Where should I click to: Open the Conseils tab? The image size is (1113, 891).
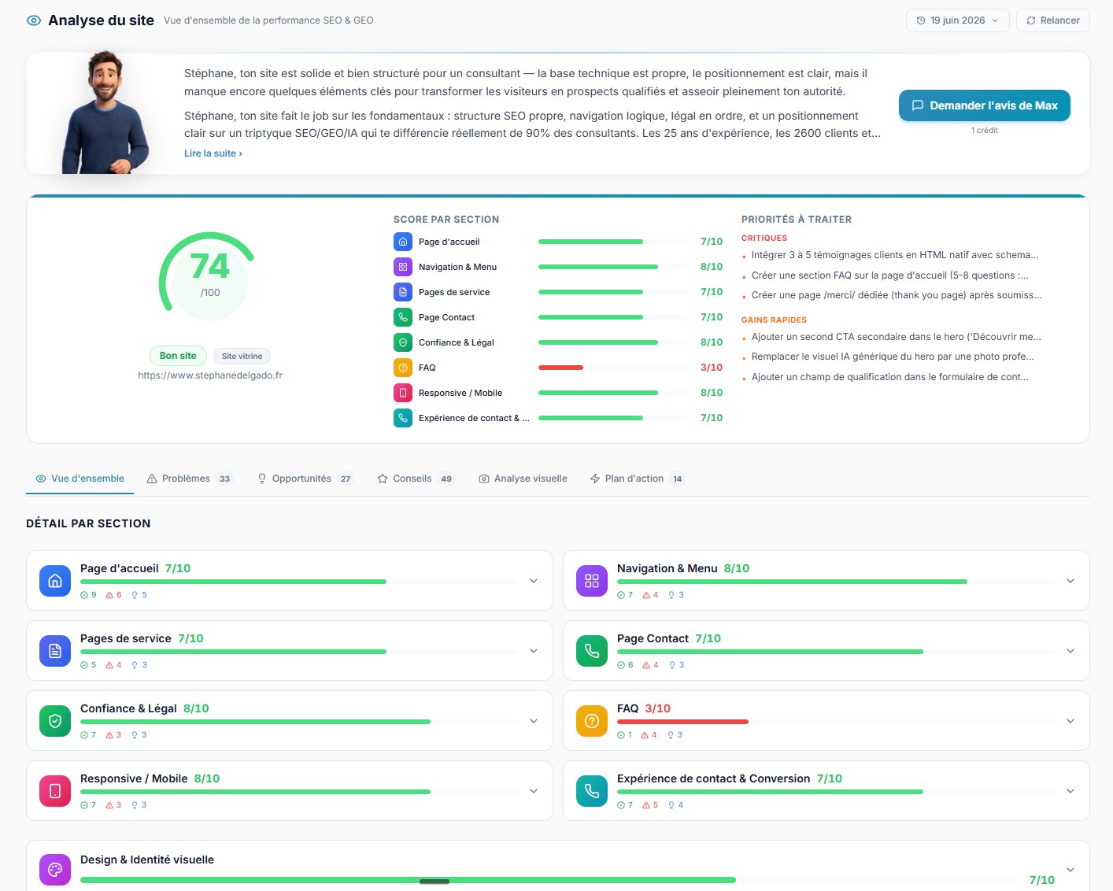(416, 479)
